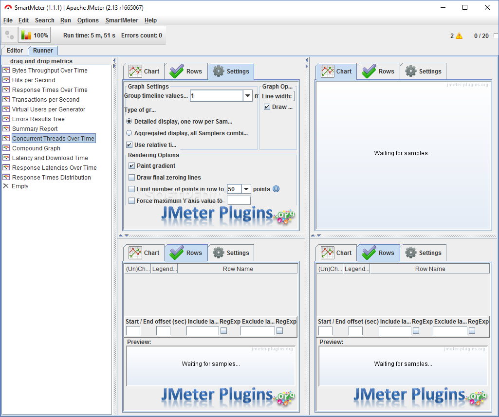The image size is (499, 417).
Task: Click the Errors Results Tree icon
Action: 6,119
